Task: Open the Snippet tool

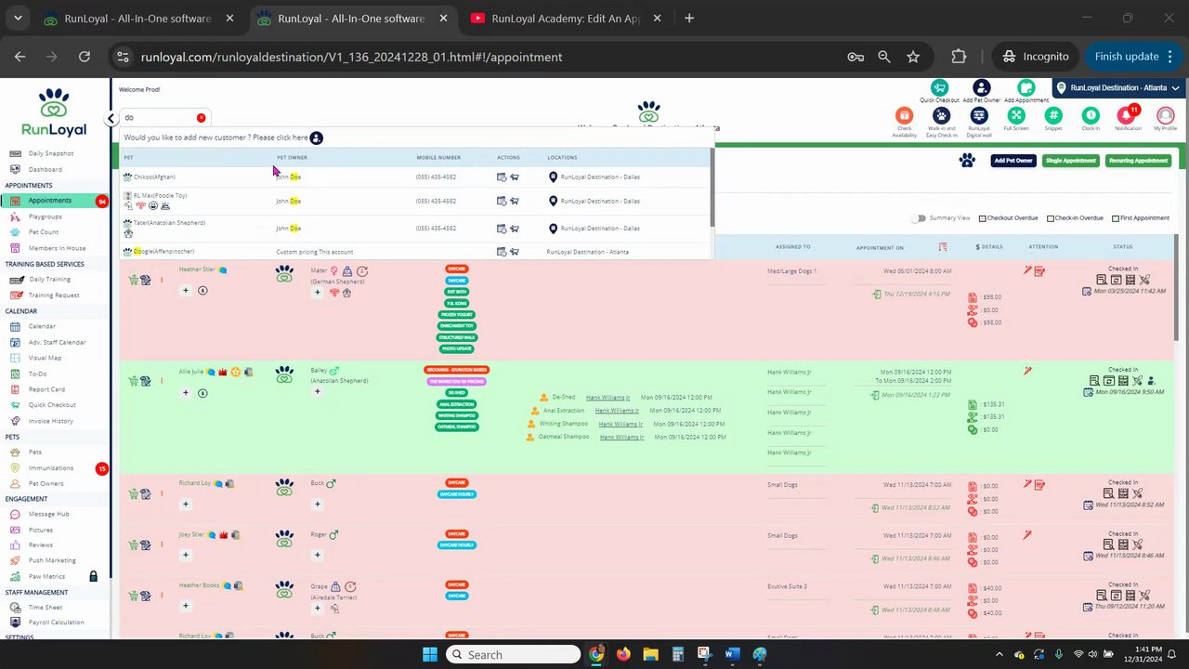Action: click(x=1053, y=115)
